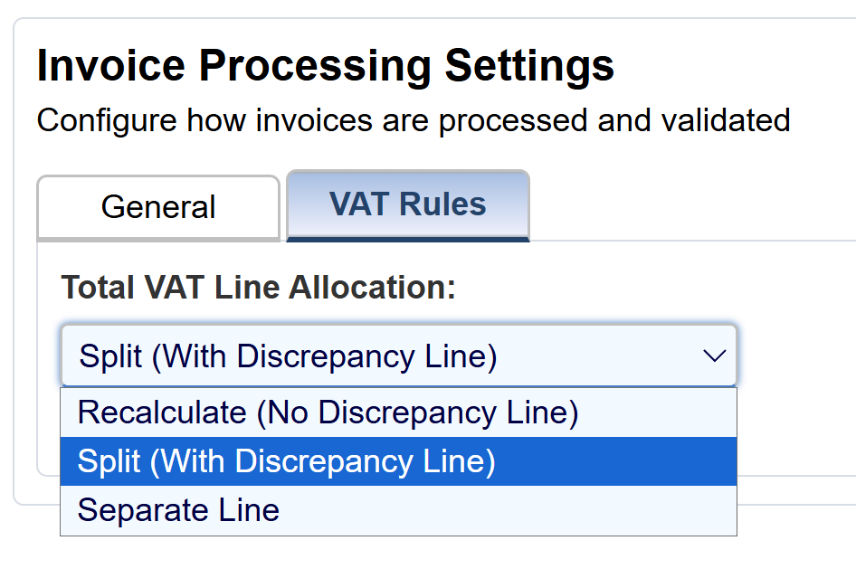Select the VAT Rules tab
856x569 pixels.
click(407, 204)
